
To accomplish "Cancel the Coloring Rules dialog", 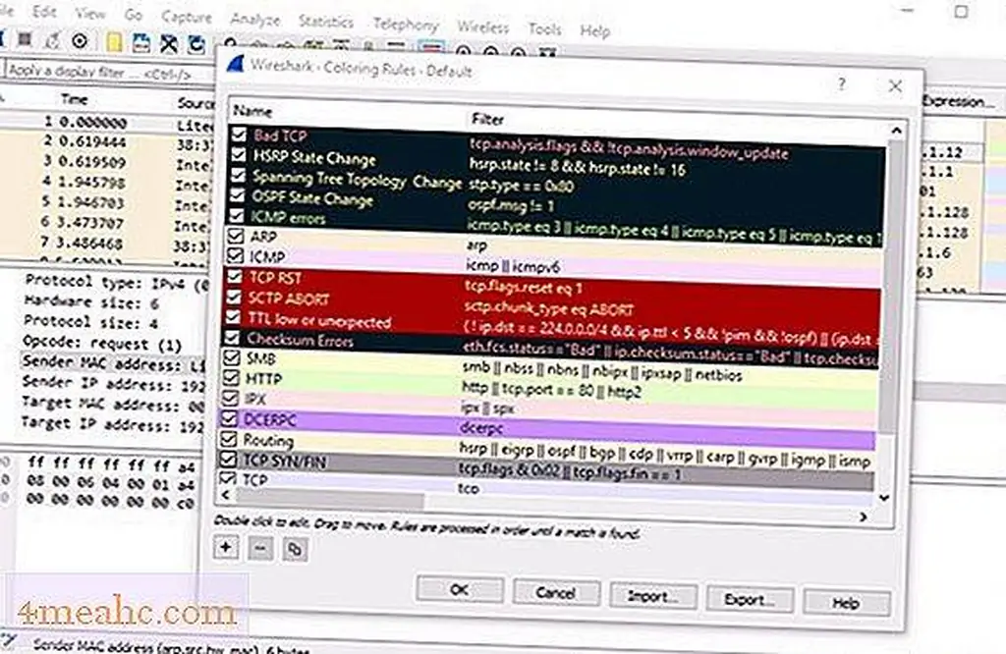I will click(556, 593).
